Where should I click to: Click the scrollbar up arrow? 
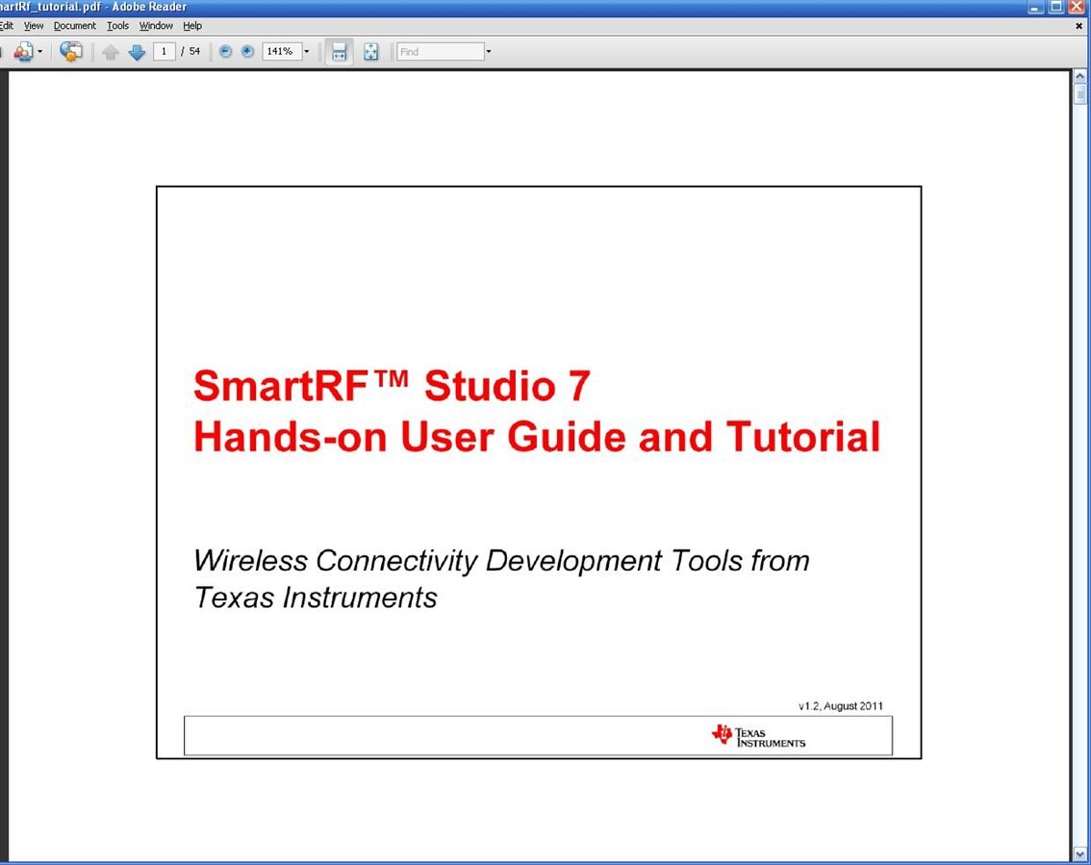tap(1079, 76)
